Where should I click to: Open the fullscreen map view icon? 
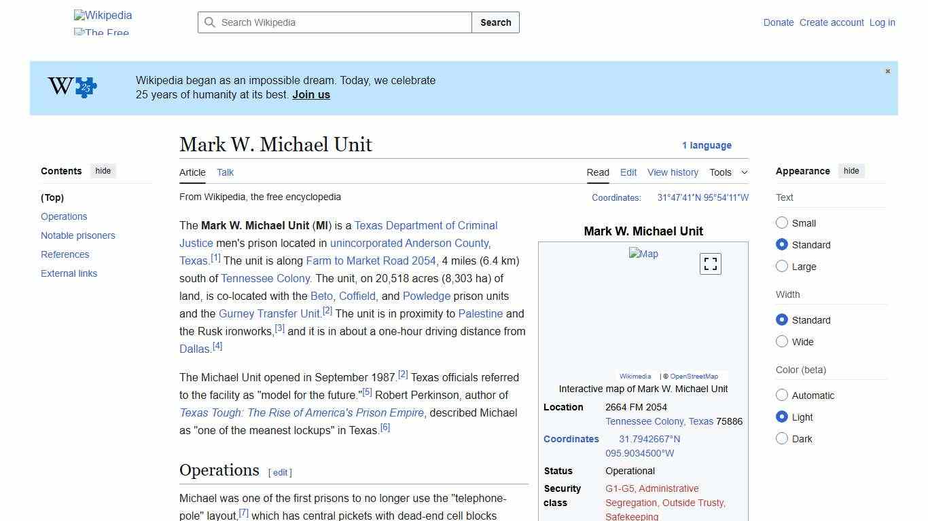[x=710, y=263]
